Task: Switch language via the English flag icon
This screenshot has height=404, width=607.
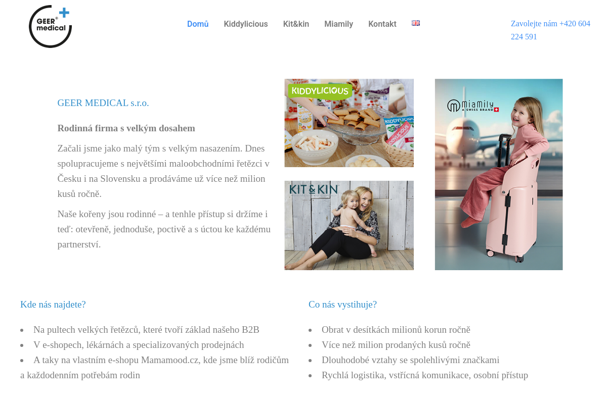Action: (416, 23)
